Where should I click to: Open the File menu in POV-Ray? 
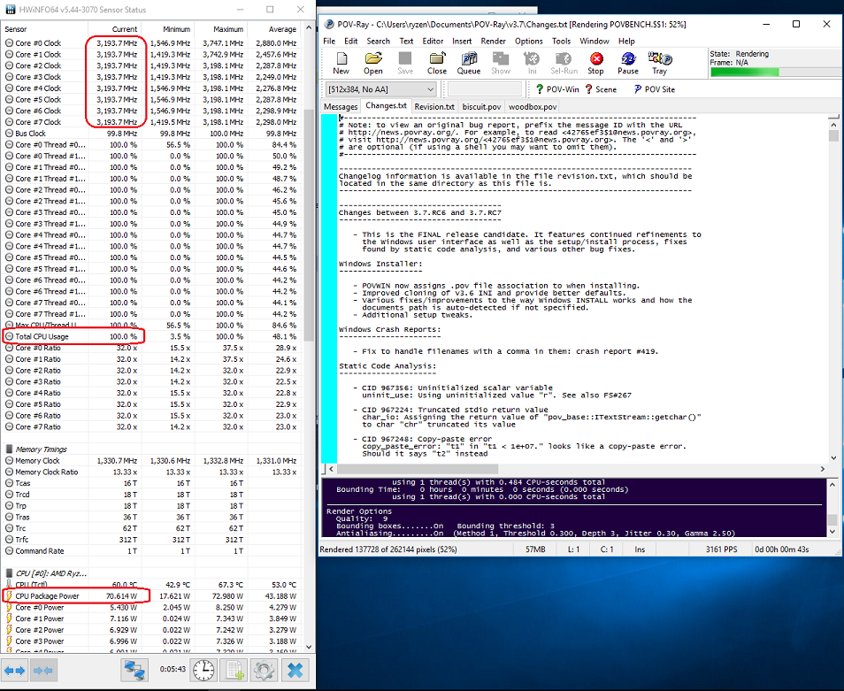tap(329, 41)
